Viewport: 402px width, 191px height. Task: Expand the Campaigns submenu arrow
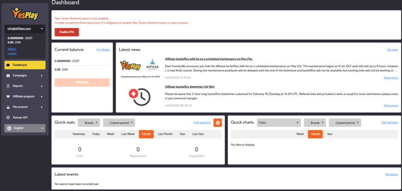tap(42, 76)
